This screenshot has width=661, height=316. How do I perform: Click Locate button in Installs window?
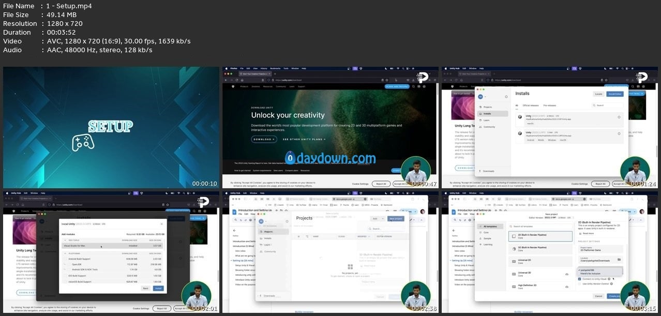click(x=598, y=94)
